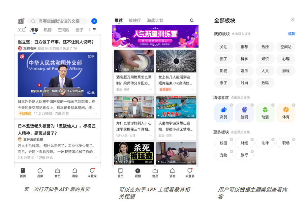306x214 pixels.
Task: Add 旅行 section from more blocks
Action: [x=244, y=155]
